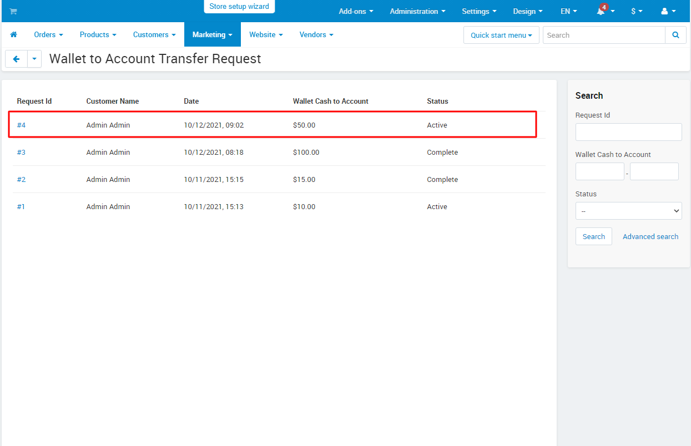Click the magnifier search button
The height and width of the screenshot is (446, 691).
point(675,35)
